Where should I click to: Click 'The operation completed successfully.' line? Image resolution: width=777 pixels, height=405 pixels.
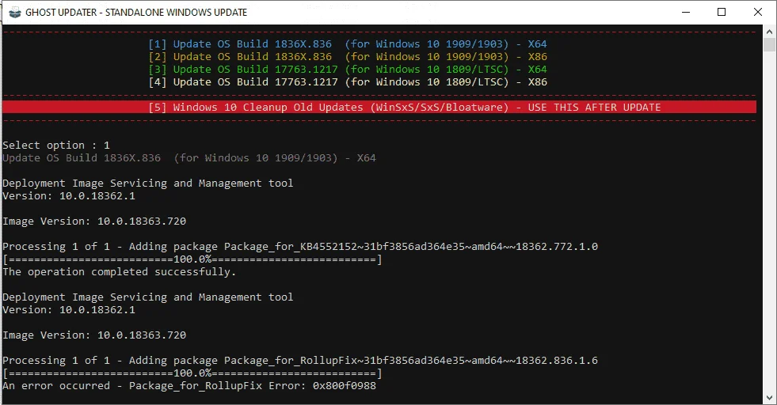119,272
